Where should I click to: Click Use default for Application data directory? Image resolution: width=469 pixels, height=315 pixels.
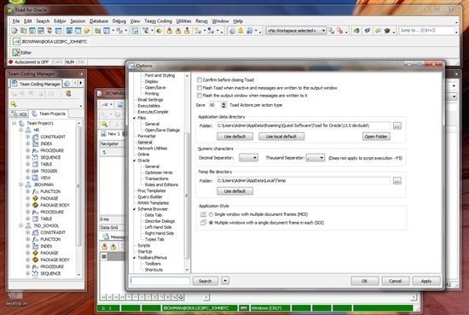pyautogui.click(x=234, y=137)
